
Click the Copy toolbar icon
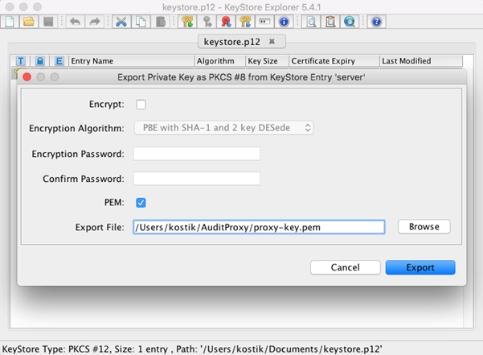[x=141, y=22]
